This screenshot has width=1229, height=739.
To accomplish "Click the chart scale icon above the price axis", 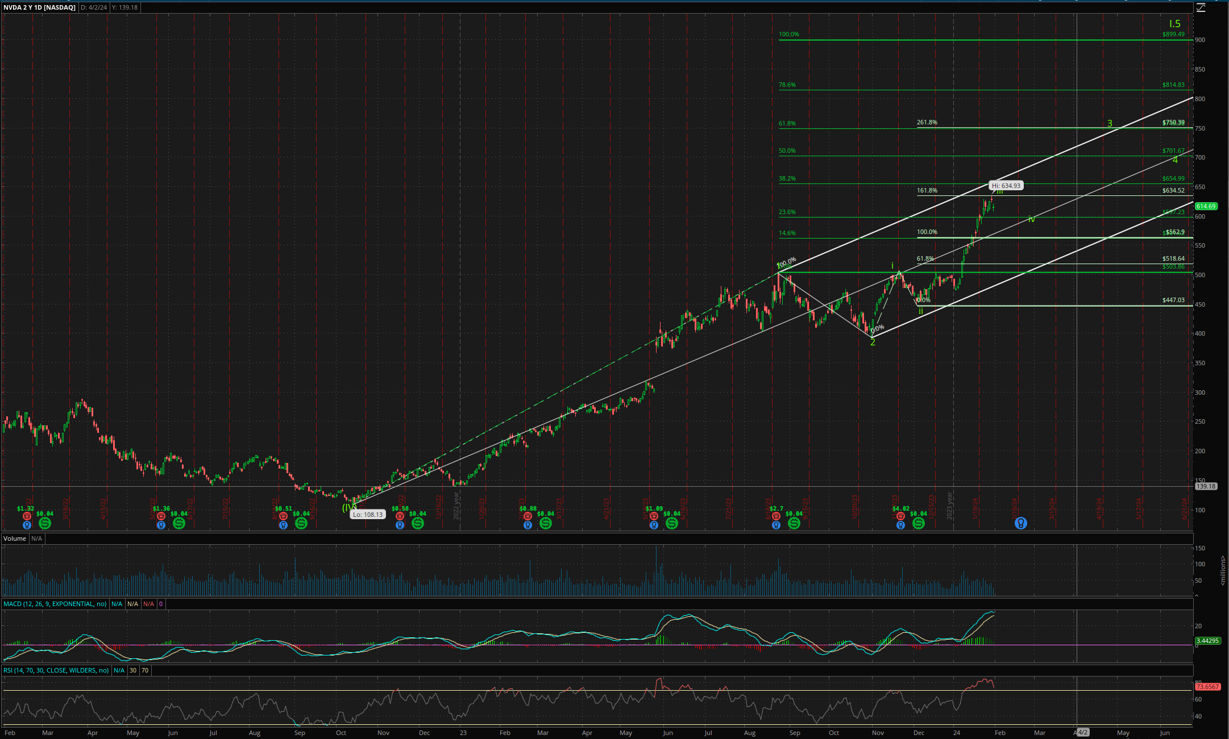I will click(x=1201, y=7).
